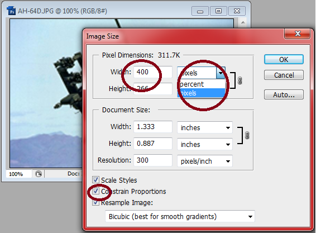
Task: Open the Bicubic resample method dropdown
Action: tap(180, 216)
